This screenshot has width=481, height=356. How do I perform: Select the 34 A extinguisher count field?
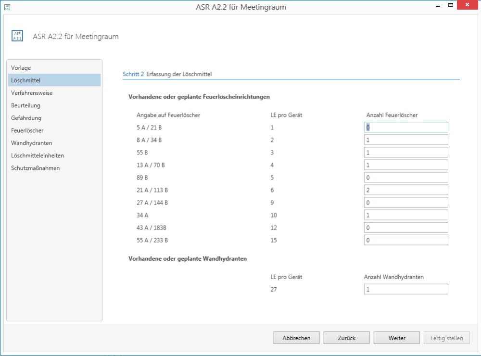point(405,215)
